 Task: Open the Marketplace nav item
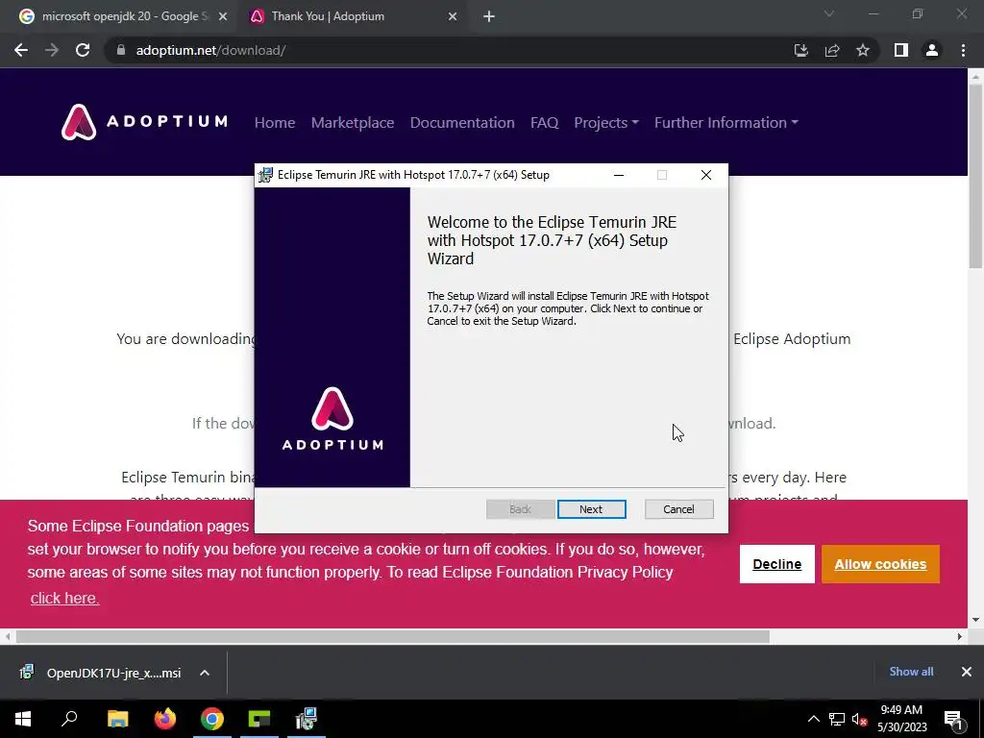click(x=353, y=122)
